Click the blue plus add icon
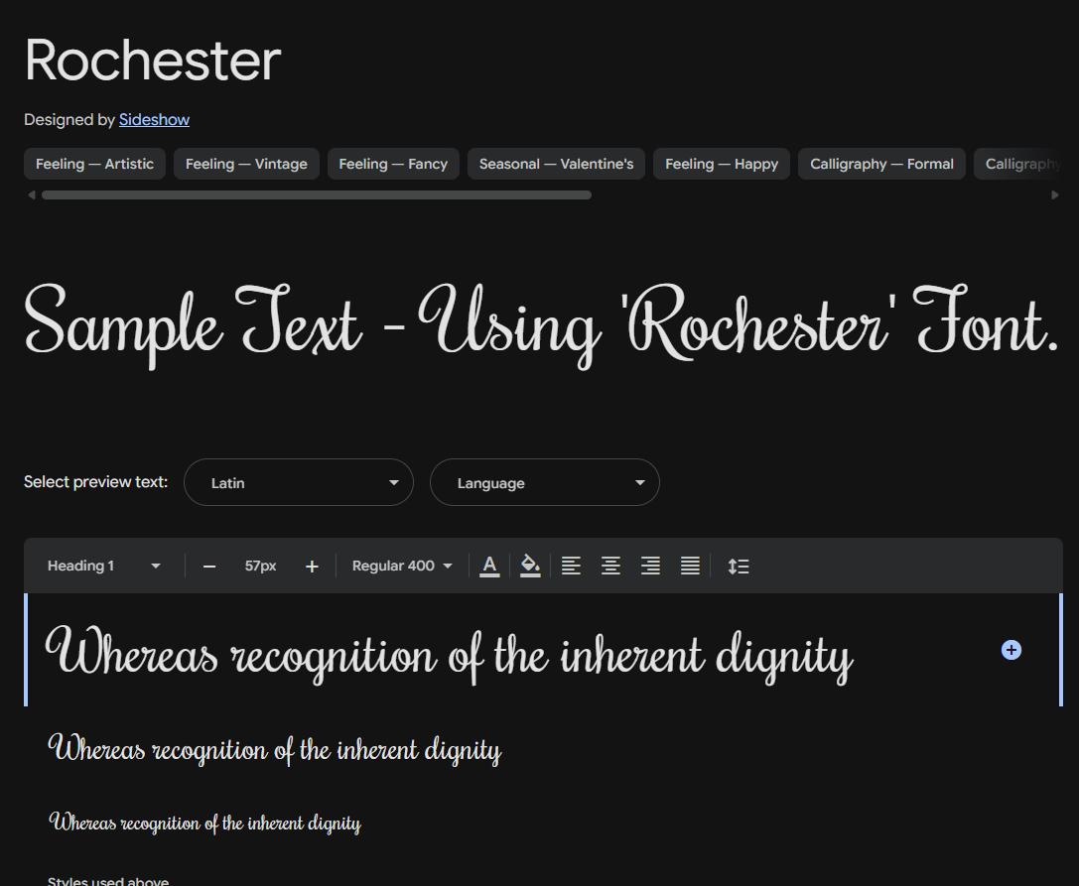Viewport: 1079px width, 886px height. point(1011,650)
